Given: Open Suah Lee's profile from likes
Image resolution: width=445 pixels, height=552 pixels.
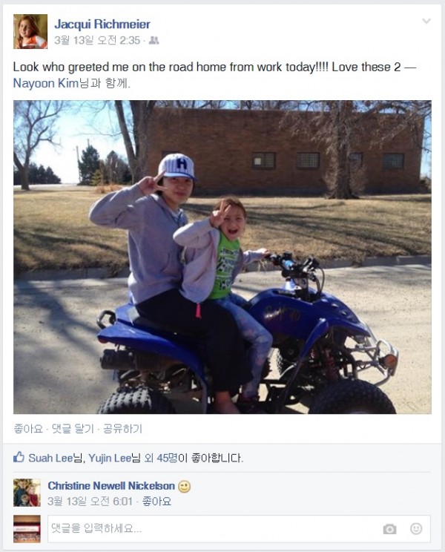Looking at the screenshot, I should point(50,458).
